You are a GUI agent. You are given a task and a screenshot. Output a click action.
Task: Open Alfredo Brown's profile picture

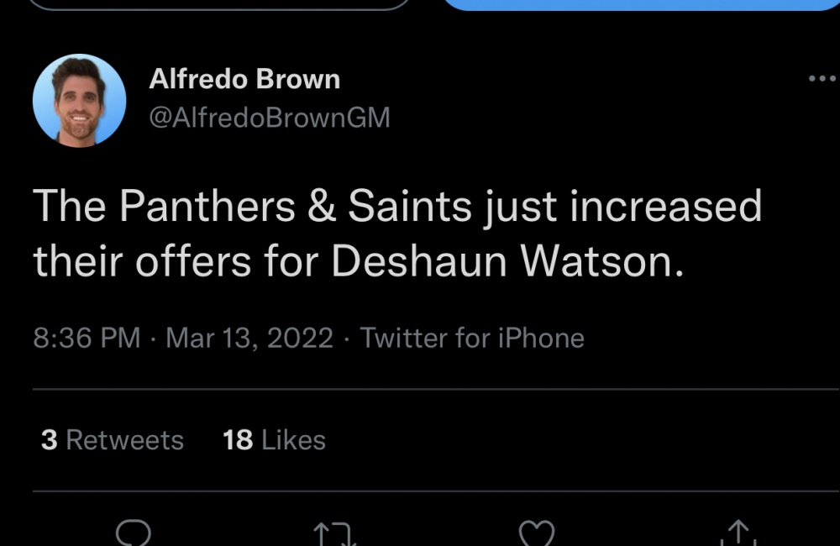click(x=80, y=101)
